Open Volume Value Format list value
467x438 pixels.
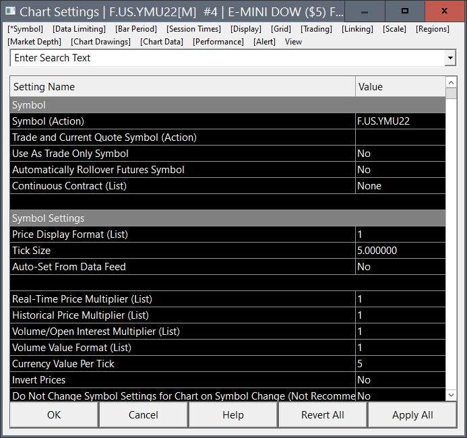click(x=400, y=348)
